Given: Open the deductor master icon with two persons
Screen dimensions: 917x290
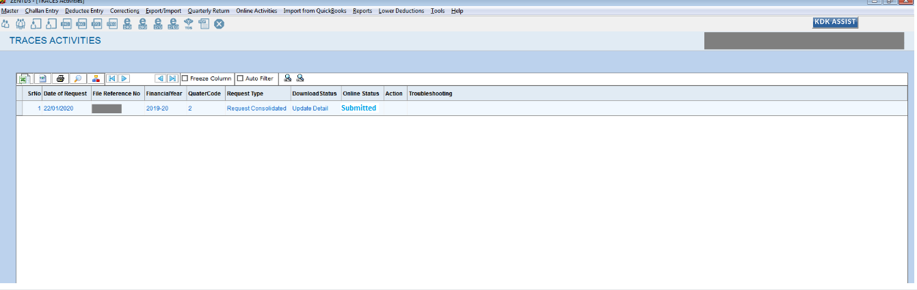Looking at the screenshot, I should (x=5, y=24).
